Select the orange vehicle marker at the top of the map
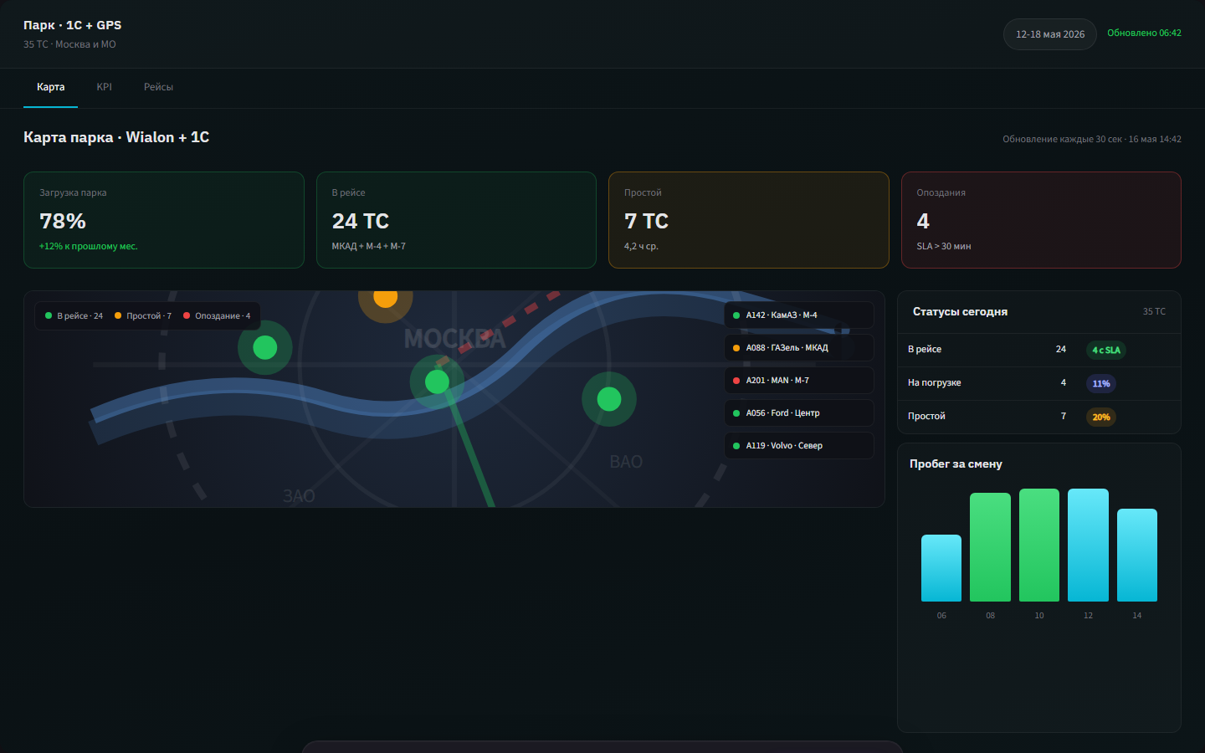This screenshot has width=1205, height=753. [x=385, y=298]
